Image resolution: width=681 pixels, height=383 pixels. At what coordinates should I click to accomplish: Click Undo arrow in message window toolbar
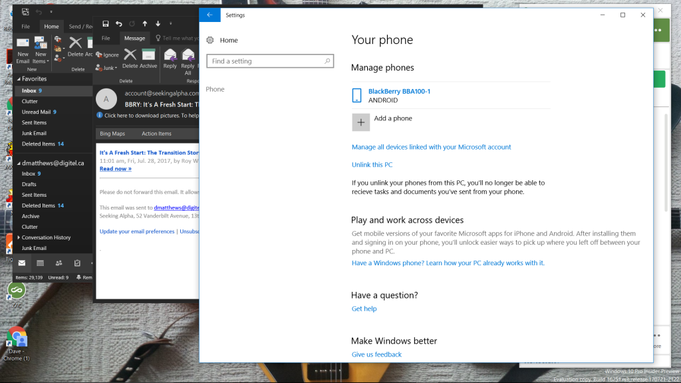pyautogui.click(x=118, y=23)
